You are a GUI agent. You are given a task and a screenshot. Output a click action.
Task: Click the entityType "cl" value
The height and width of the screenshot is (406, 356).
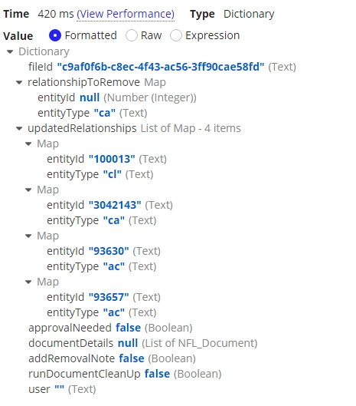pos(112,174)
